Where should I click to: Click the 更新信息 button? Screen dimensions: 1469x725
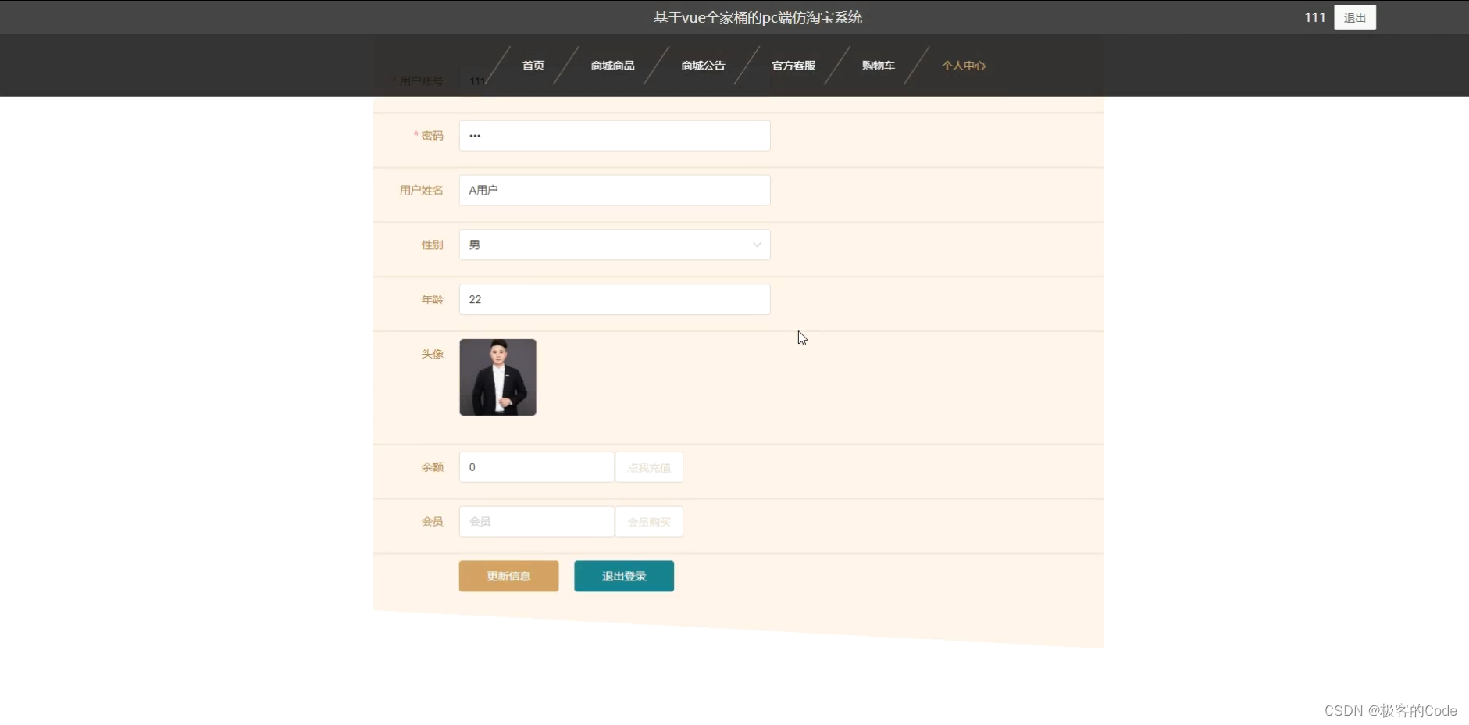click(x=508, y=576)
